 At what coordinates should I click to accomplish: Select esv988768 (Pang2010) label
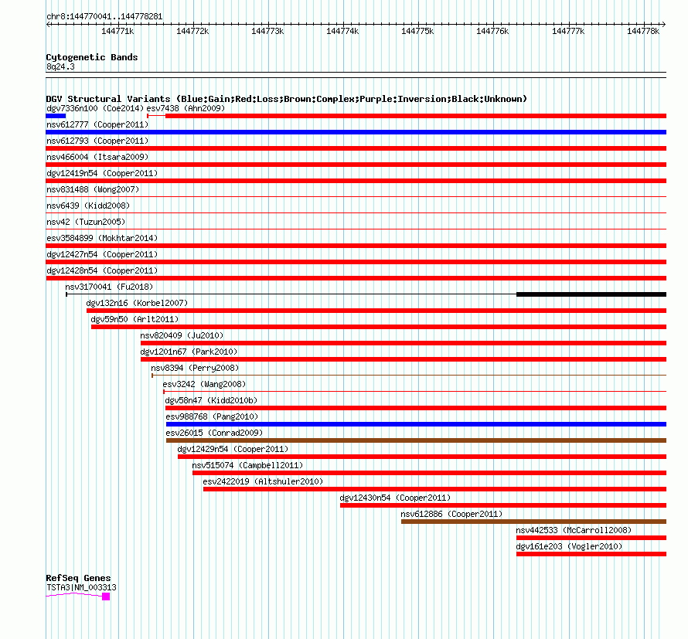click(212, 416)
